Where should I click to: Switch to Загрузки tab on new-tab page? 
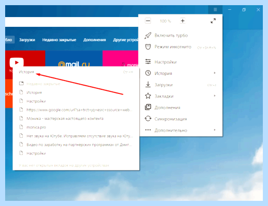coord(27,40)
